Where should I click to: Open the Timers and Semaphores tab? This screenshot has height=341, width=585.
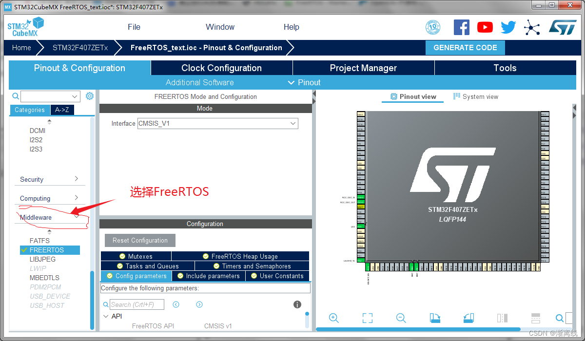pyautogui.click(x=252, y=266)
